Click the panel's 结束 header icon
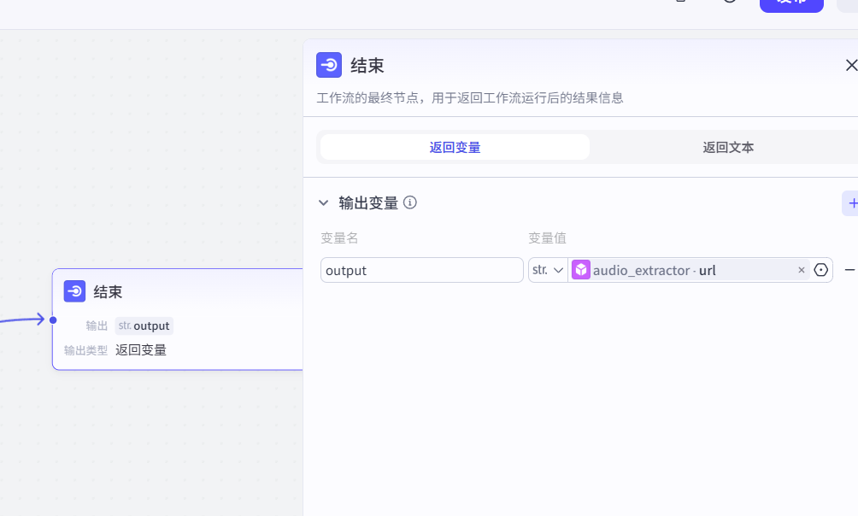The height and width of the screenshot is (516, 858). click(x=329, y=65)
